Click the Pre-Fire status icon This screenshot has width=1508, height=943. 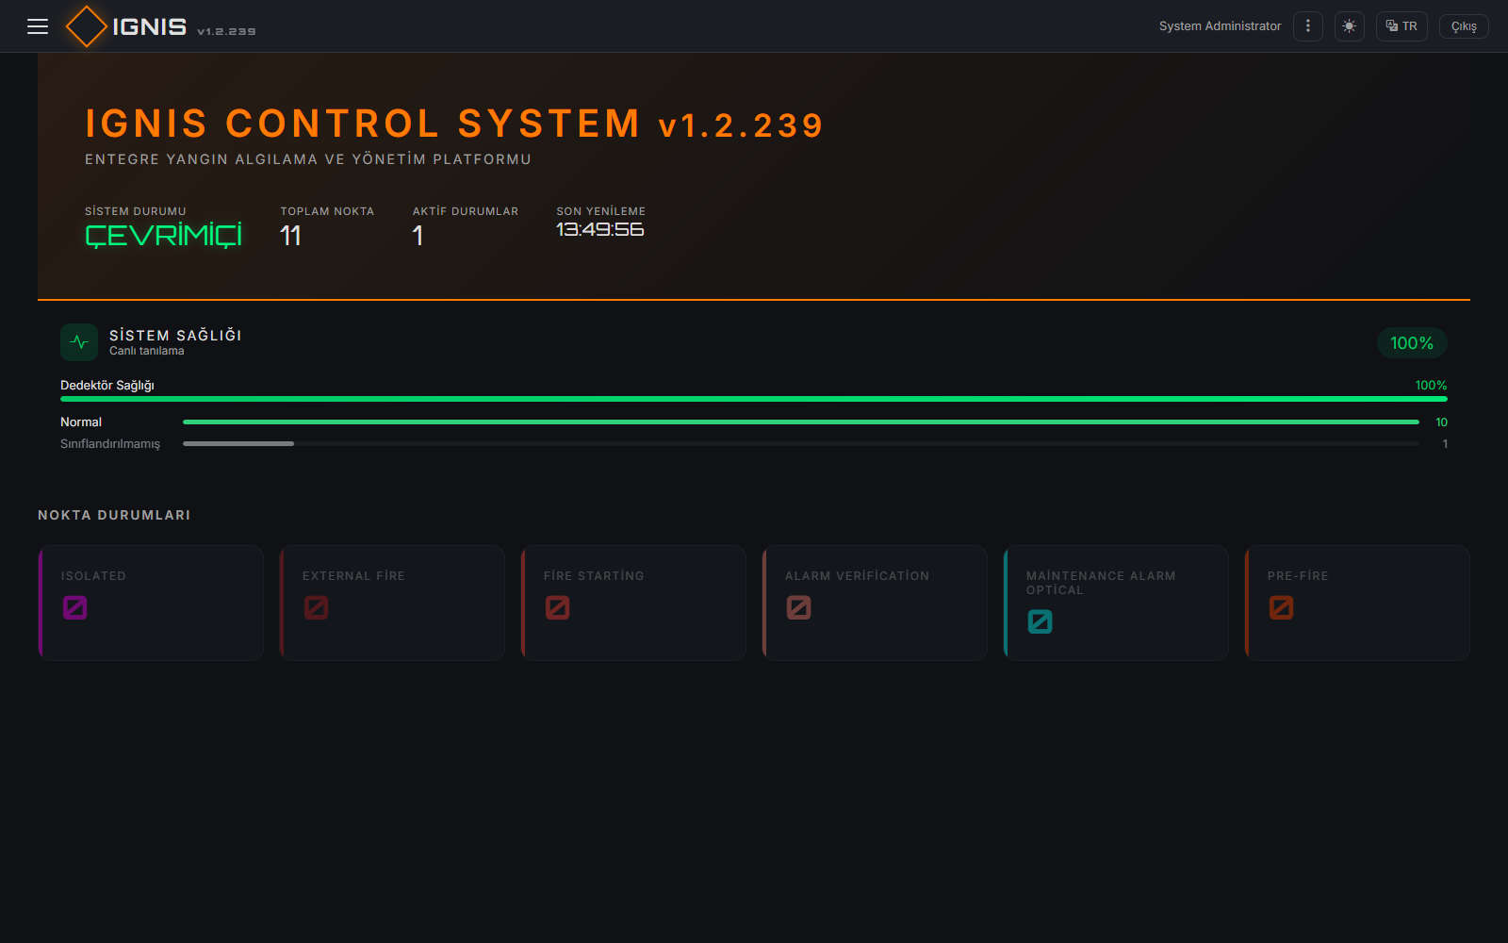pos(1282,608)
